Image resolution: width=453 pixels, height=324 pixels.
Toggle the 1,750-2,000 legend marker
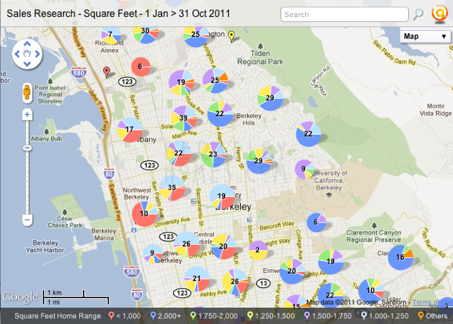click(193, 316)
